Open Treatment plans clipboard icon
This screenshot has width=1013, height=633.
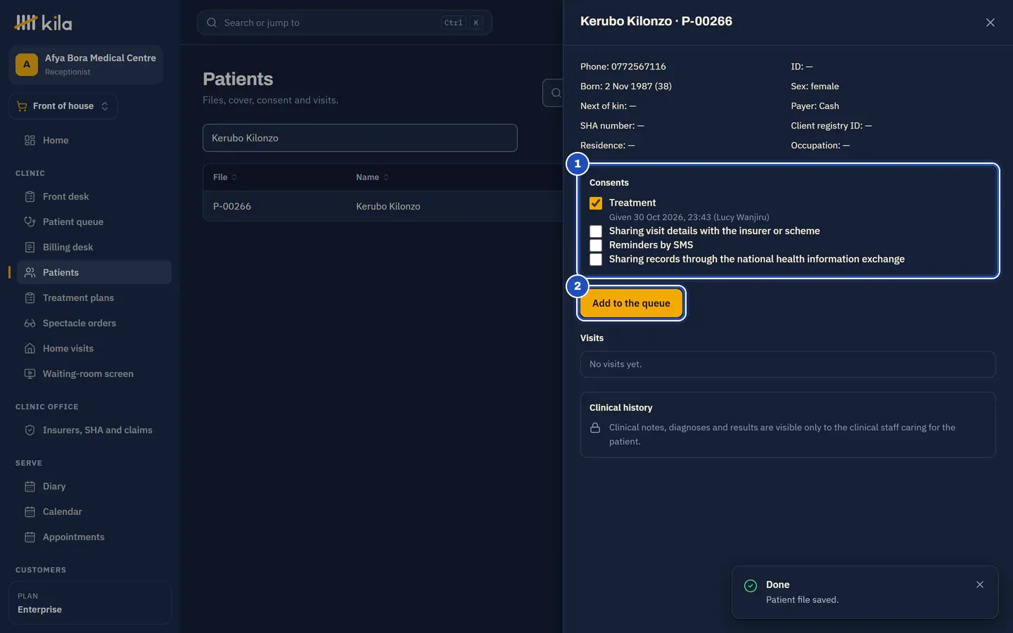[x=30, y=298]
